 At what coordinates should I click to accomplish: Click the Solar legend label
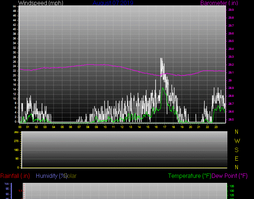[x=71, y=176]
